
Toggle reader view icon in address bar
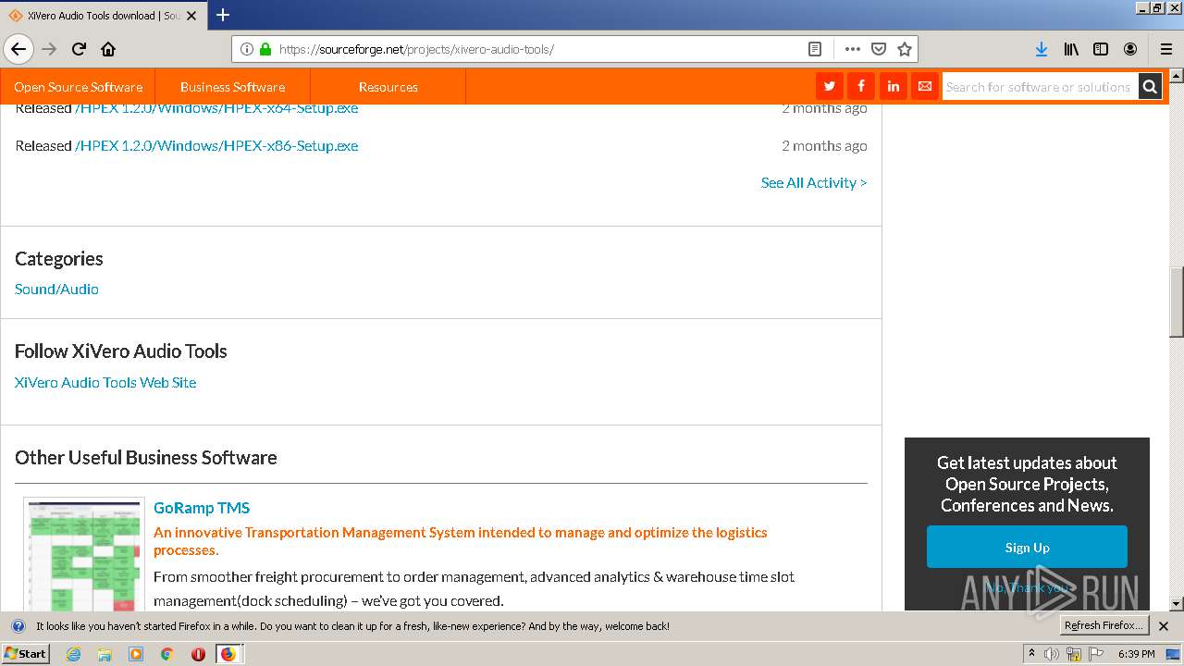pos(815,49)
